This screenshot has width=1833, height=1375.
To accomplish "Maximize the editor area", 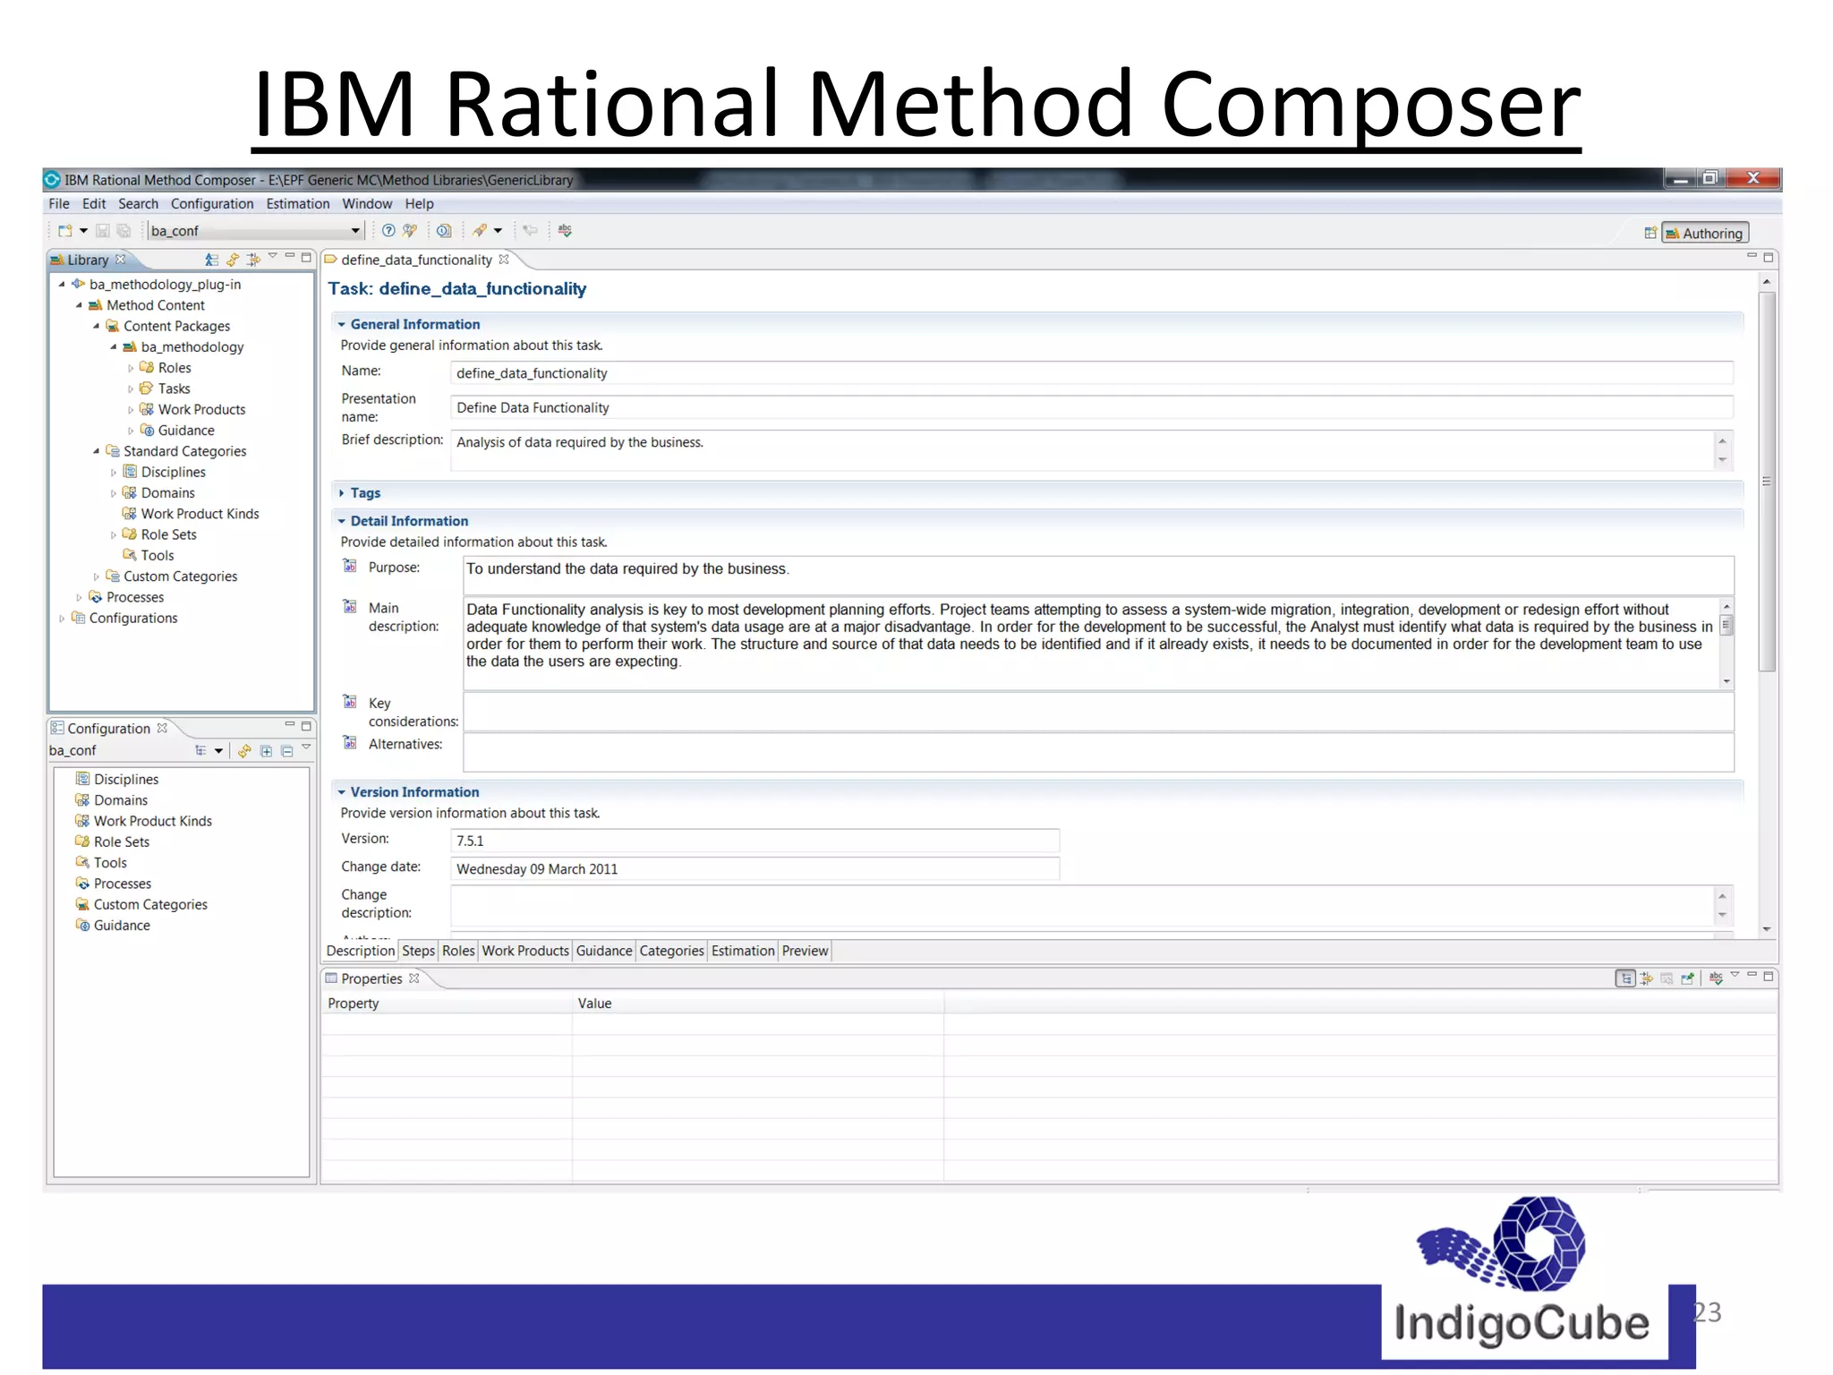I will (x=1768, y=257).
